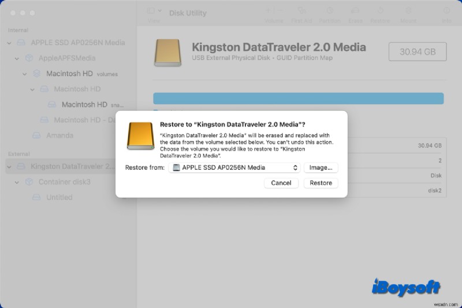The width and height of the screenshot is (462, 308).
Task: Click the 30.94 GB table value
Action: [430, 145]
